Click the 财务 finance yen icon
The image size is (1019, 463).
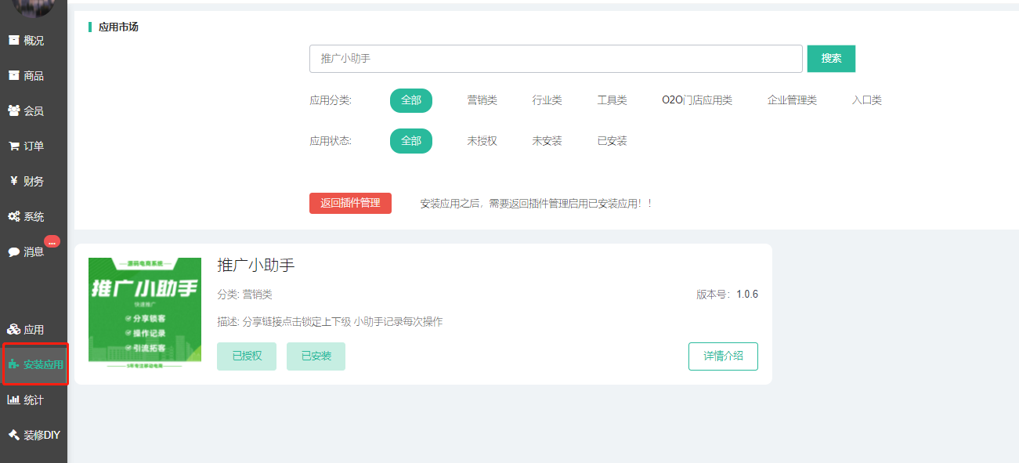pyautogui.click(x=13, y=182)
